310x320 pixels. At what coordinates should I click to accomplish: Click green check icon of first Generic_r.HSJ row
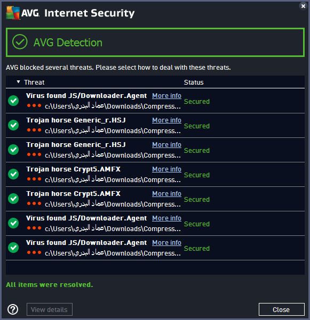13,125
